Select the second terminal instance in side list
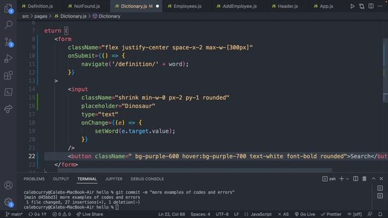The image size is (388, 218). (380, 196)
